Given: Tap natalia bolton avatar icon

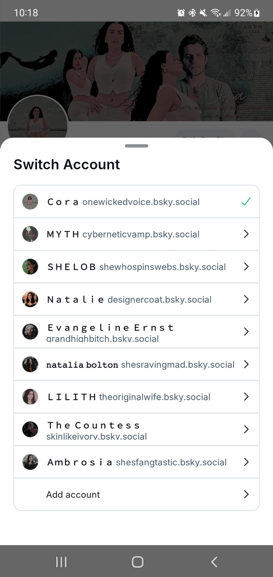Looking at the screenshot, I should [30, 364].
